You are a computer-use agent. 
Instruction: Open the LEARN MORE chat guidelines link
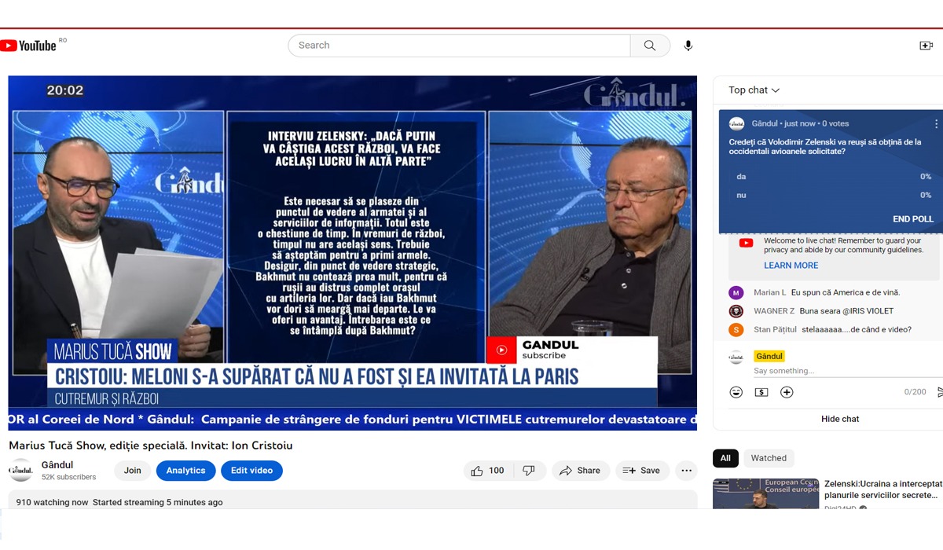(x=791, y=266)
